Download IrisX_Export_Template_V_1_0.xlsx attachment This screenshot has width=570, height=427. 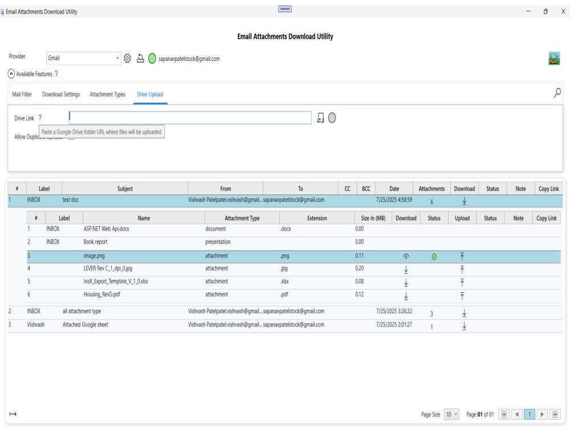point(406,283)
